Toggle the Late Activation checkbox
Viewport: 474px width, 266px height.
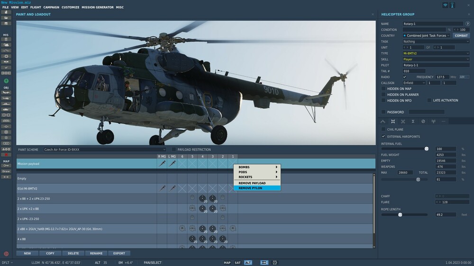(x=429, y=100)
